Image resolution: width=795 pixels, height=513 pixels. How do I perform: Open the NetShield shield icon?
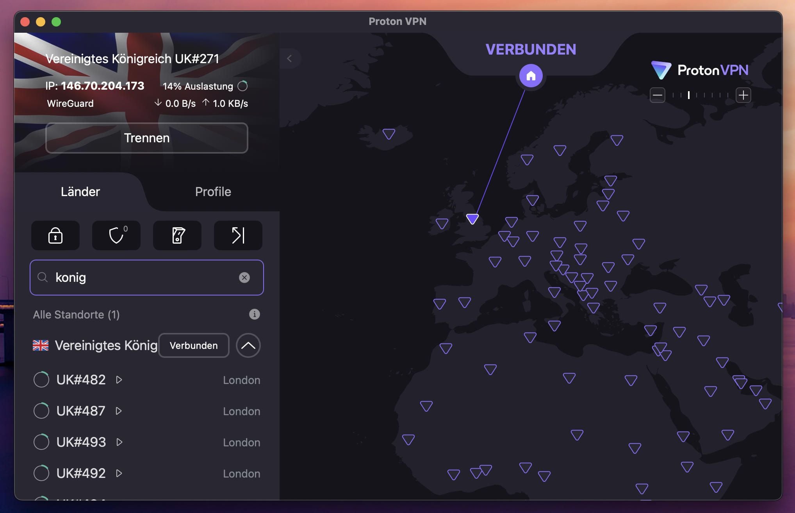point(116,235)
